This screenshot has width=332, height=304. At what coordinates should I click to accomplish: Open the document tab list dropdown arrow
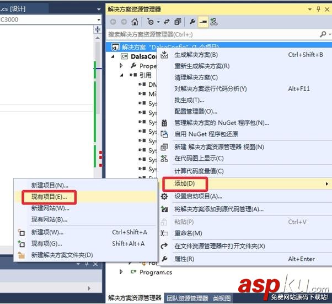tap(99, 9)
